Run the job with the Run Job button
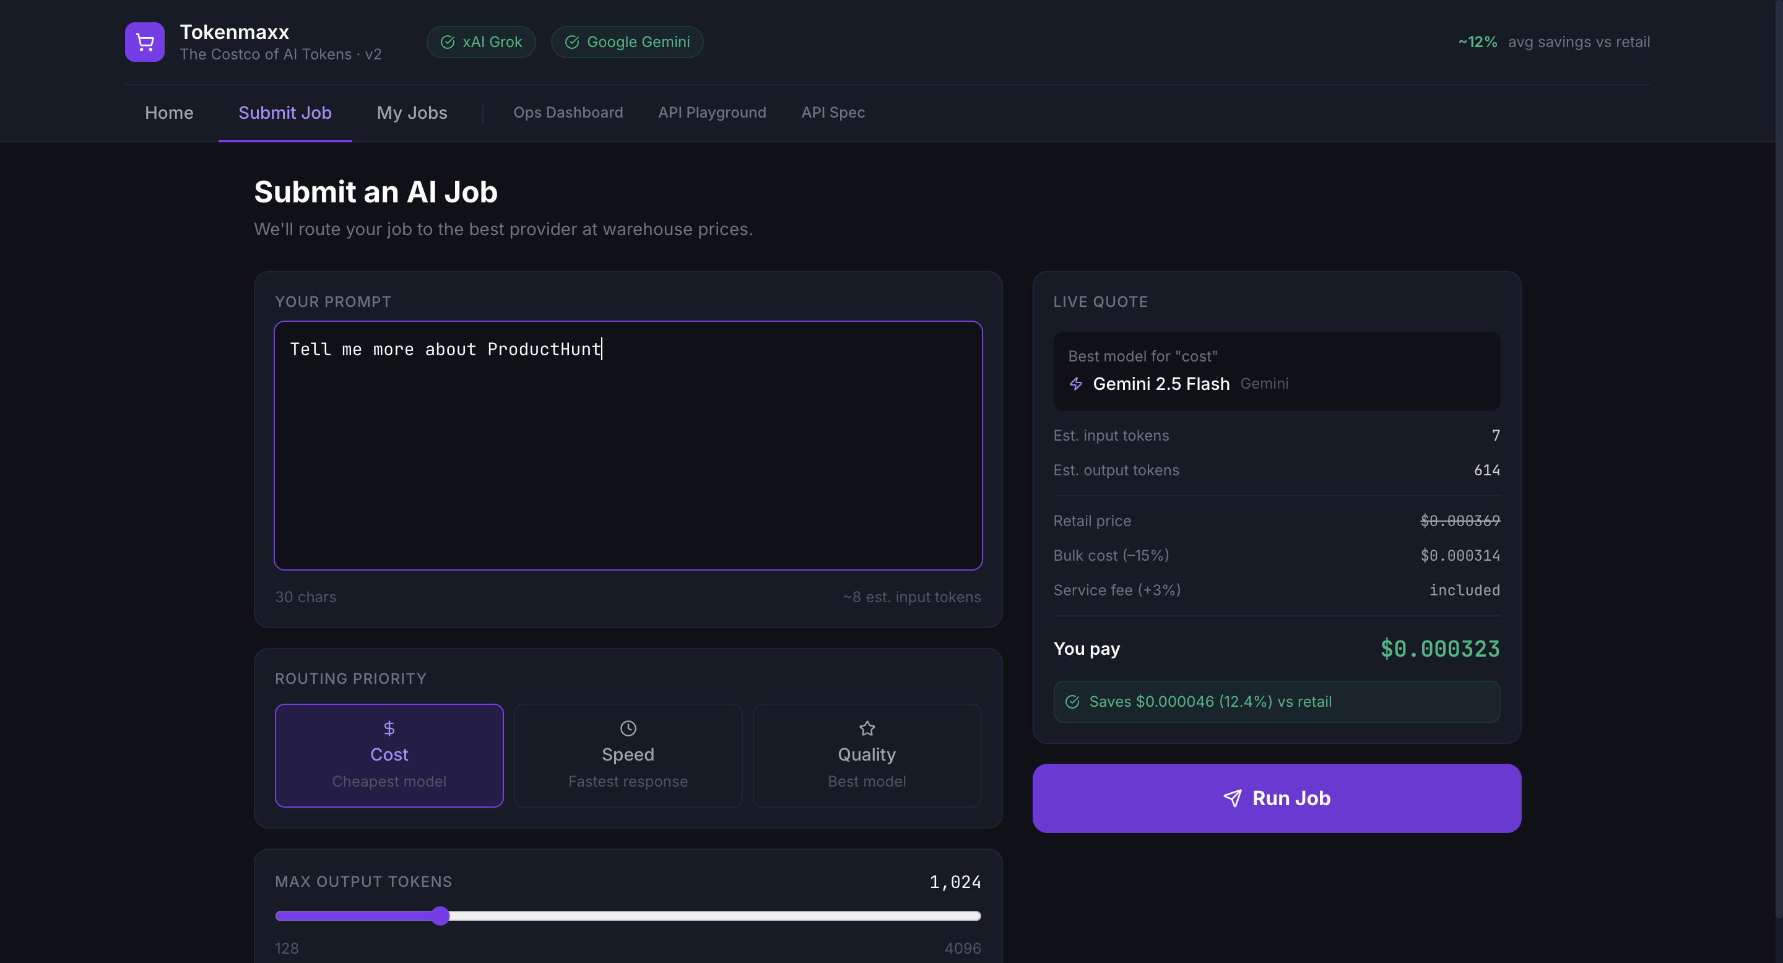1783x963 pixels. [1277, 798]
